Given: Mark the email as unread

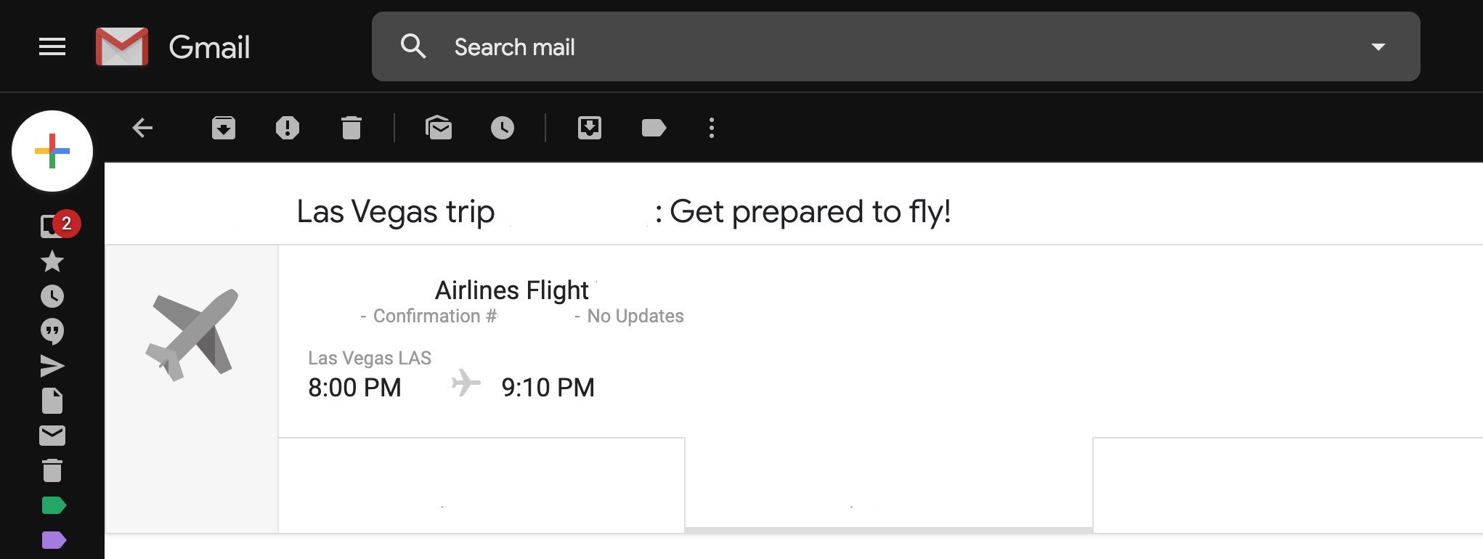Looking at the screenshot, I should tap(439, 128).
